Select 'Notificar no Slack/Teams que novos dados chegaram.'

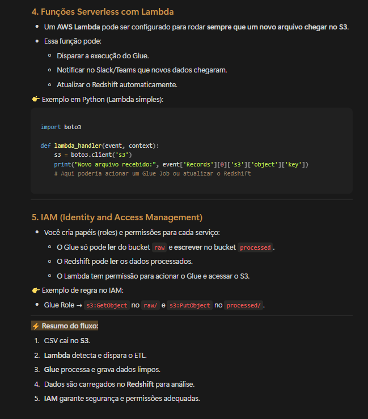(142, 70)
